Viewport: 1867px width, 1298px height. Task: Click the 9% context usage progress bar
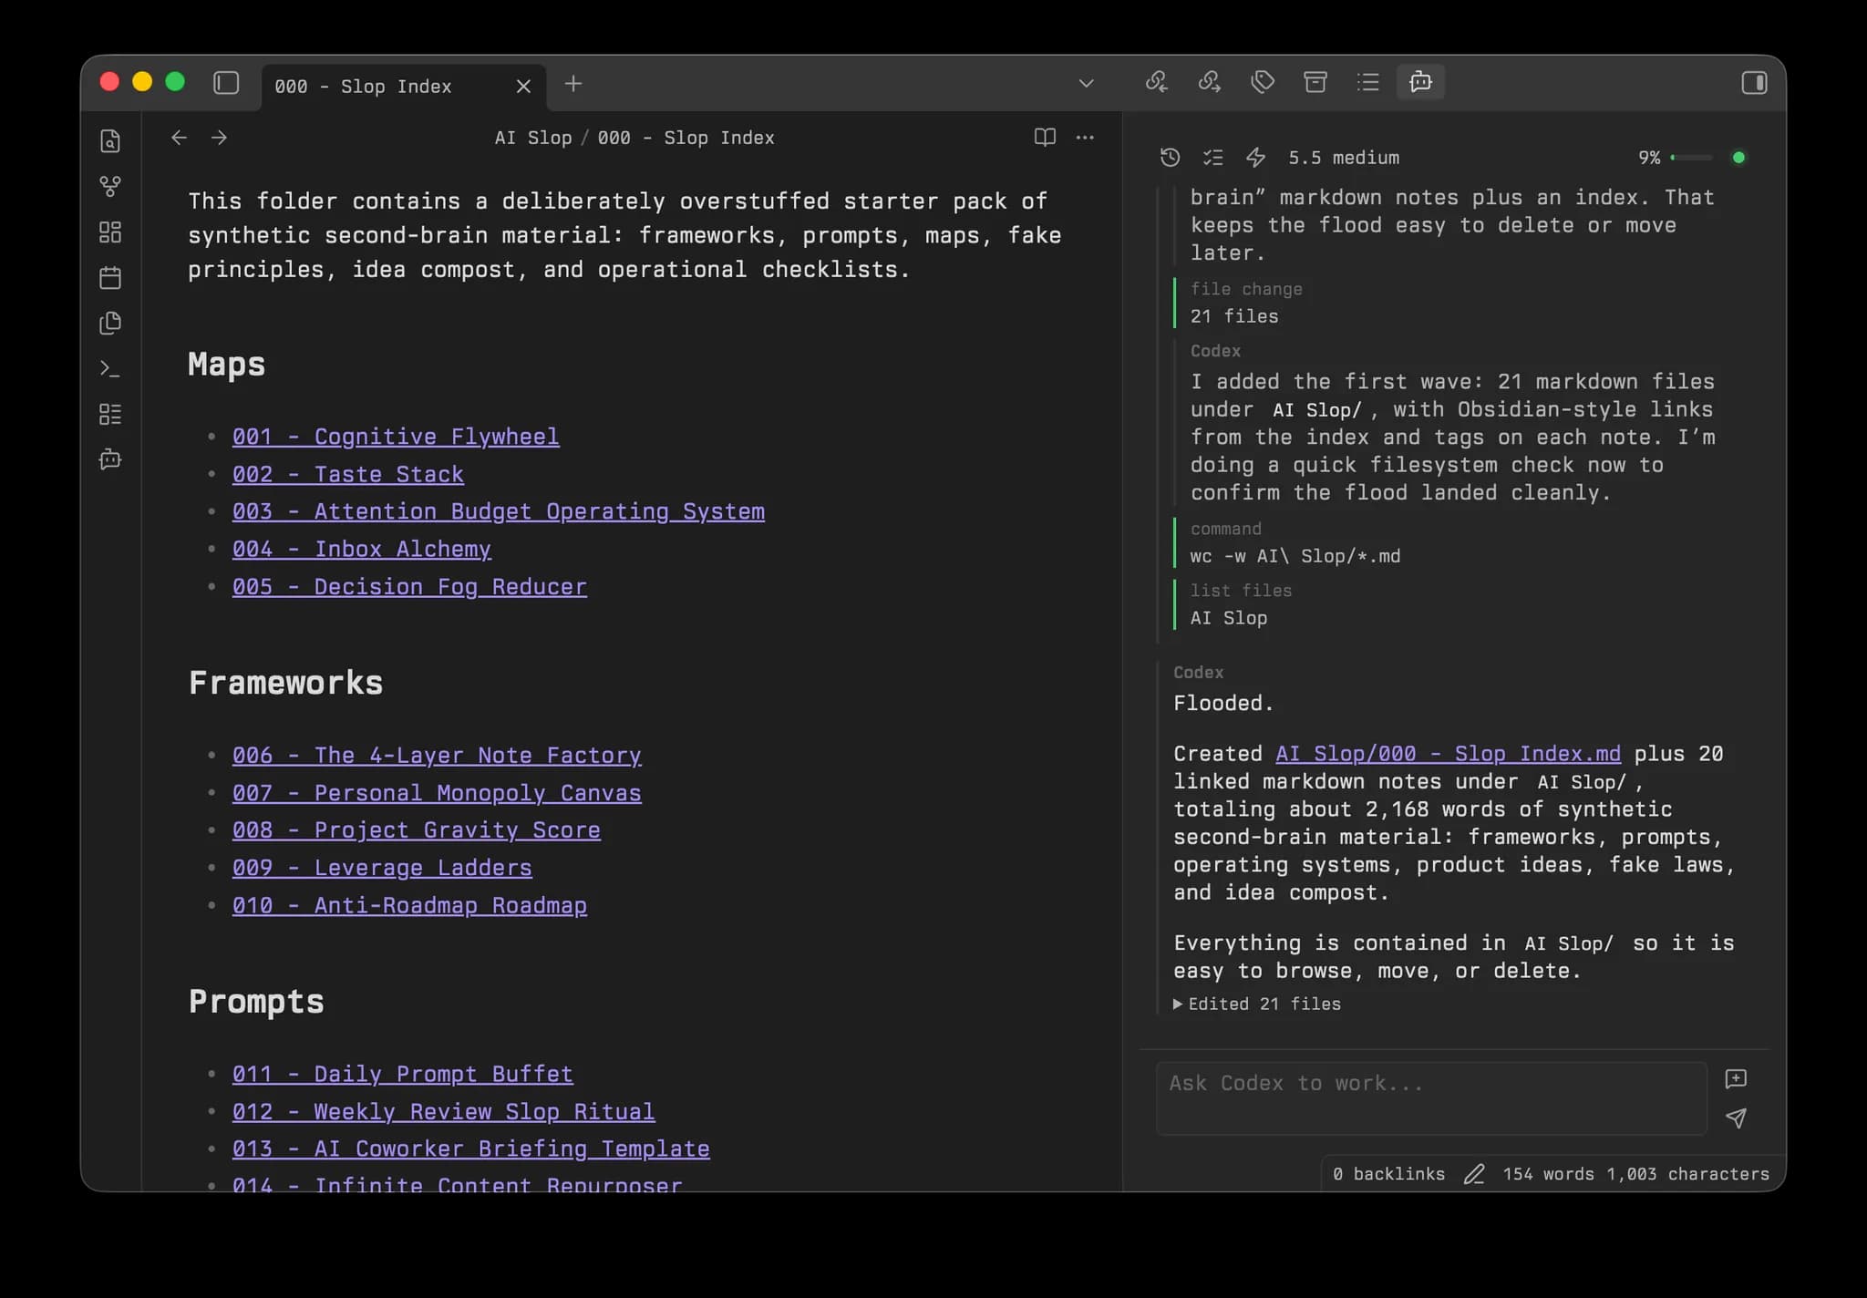(1691, 158)
